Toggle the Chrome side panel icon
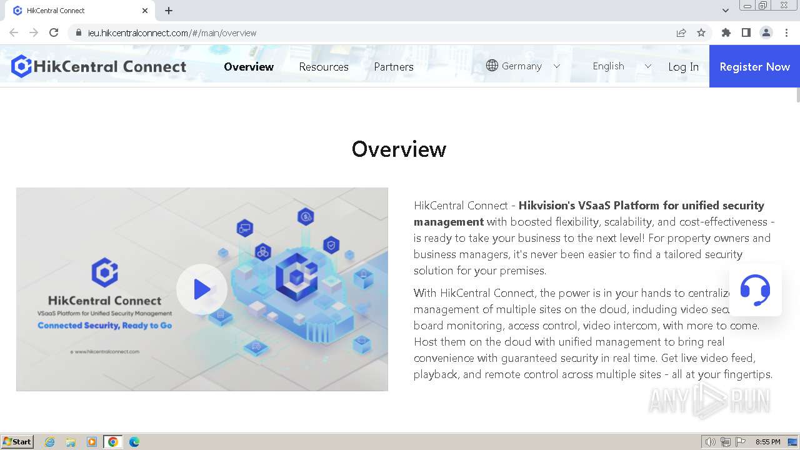This screenshot has height=450, width=800. 746,32
